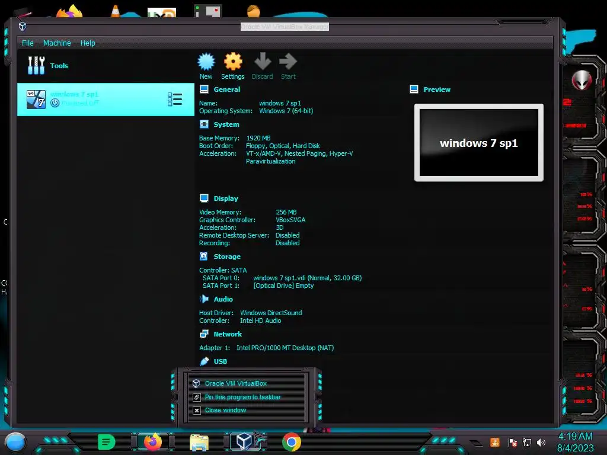Image resolution: width=607 pixels, height=455 pixels.
Task: Select the windows 7 sp1 machine entry
Action: (106, 100)
